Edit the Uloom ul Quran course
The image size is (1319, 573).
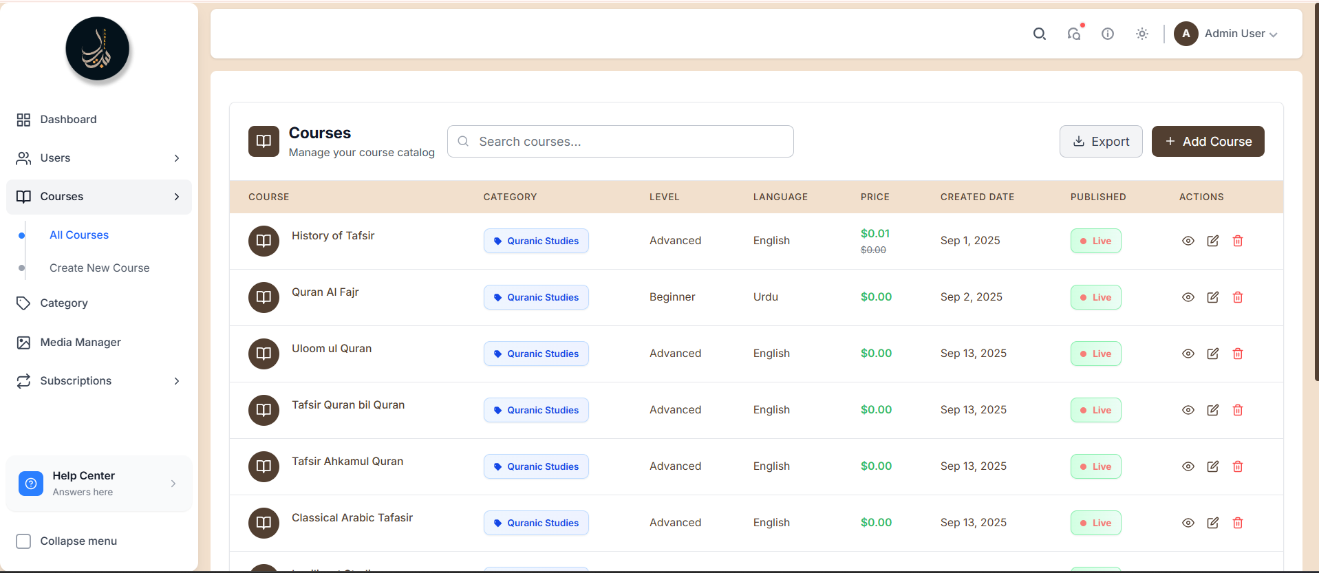[1213, 354]
